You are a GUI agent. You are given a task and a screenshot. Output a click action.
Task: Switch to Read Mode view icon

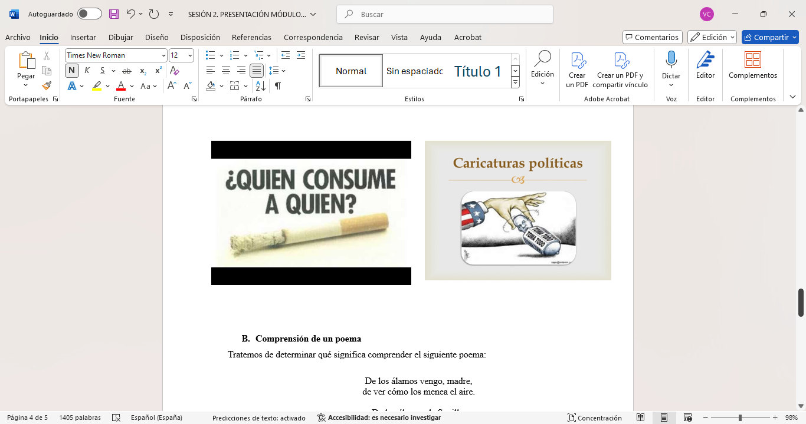point(640,418)
